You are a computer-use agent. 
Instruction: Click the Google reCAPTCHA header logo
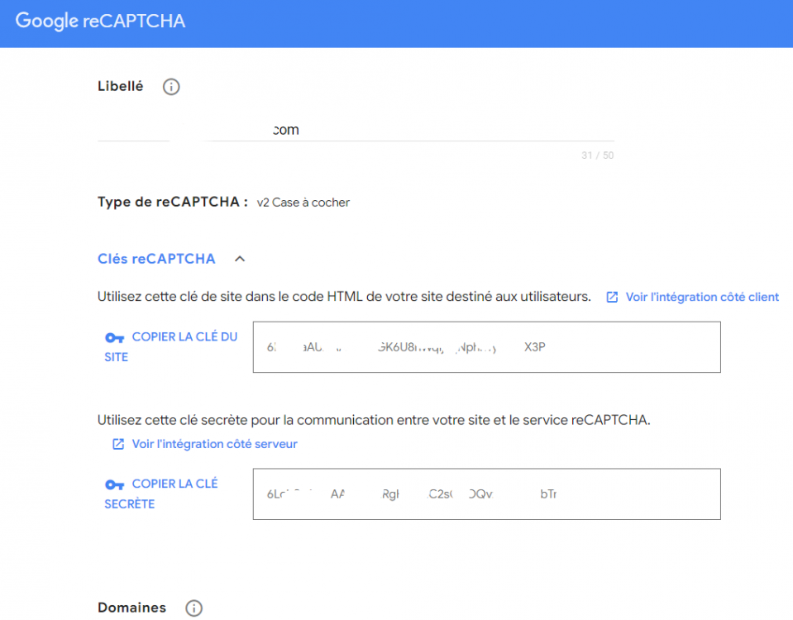[99, 20]
